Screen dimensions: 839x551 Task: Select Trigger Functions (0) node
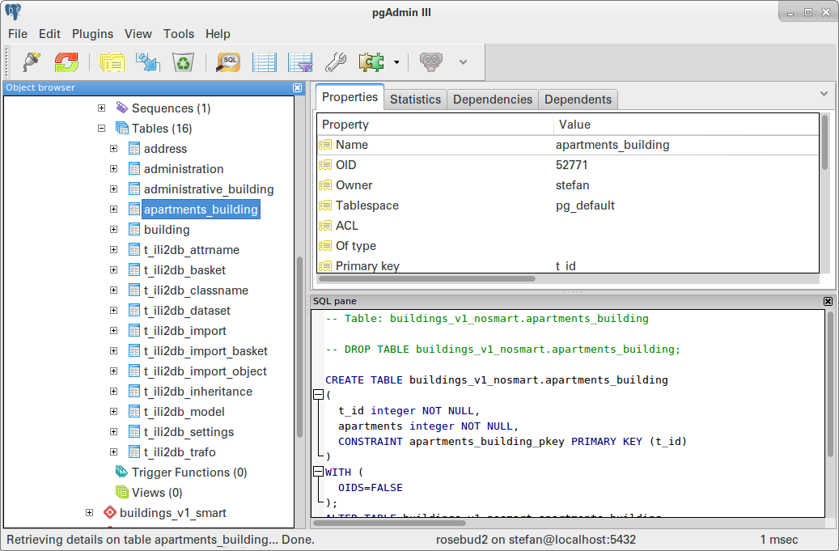click(x=189, y=473)
